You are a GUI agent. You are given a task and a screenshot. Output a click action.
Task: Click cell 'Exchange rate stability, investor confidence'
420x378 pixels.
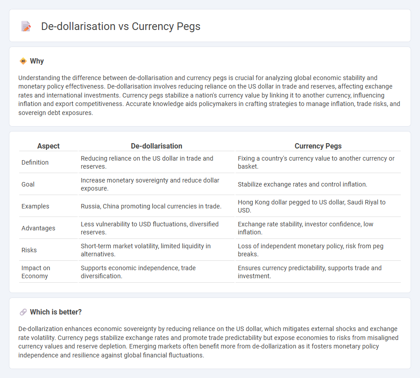coord(318,228)
